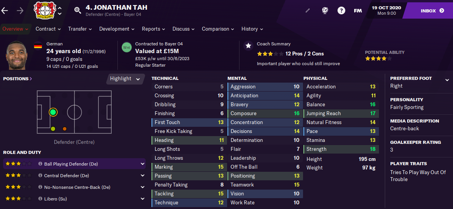Open the Transfer menu

tap(79, 29)
